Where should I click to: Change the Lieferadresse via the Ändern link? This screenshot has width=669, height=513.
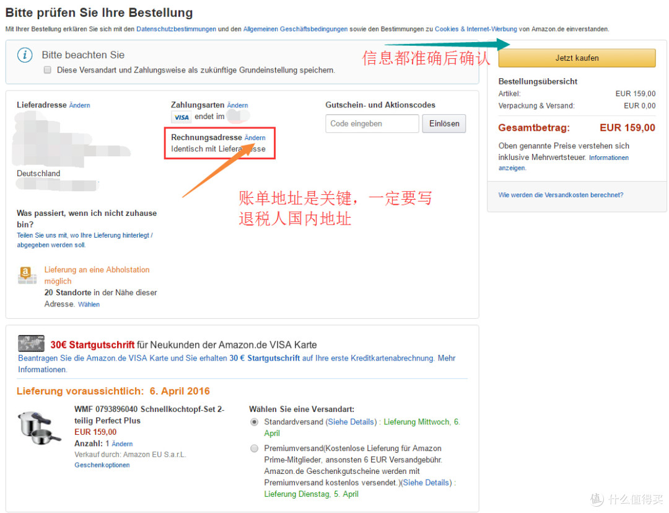79,105
